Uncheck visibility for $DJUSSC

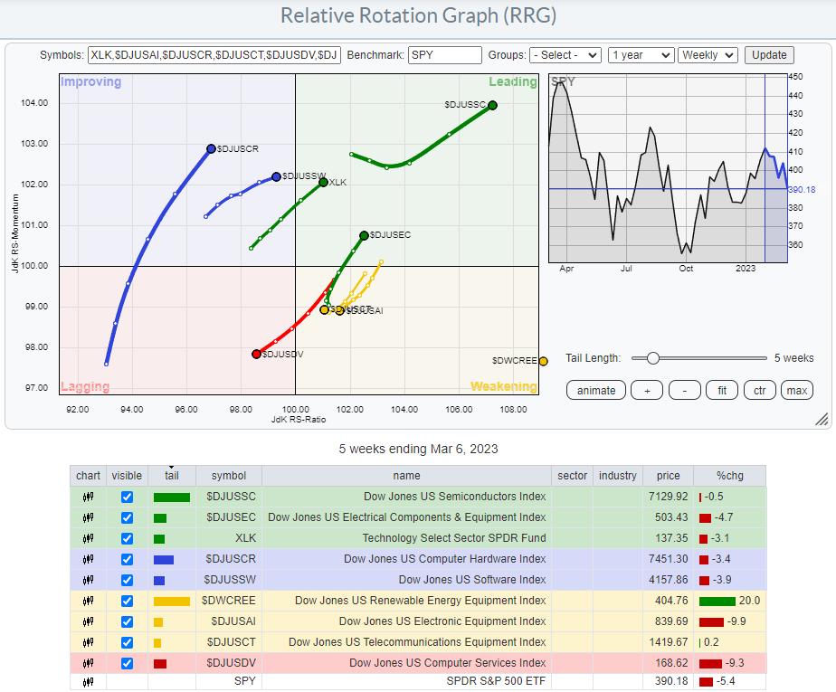[127, 497]
